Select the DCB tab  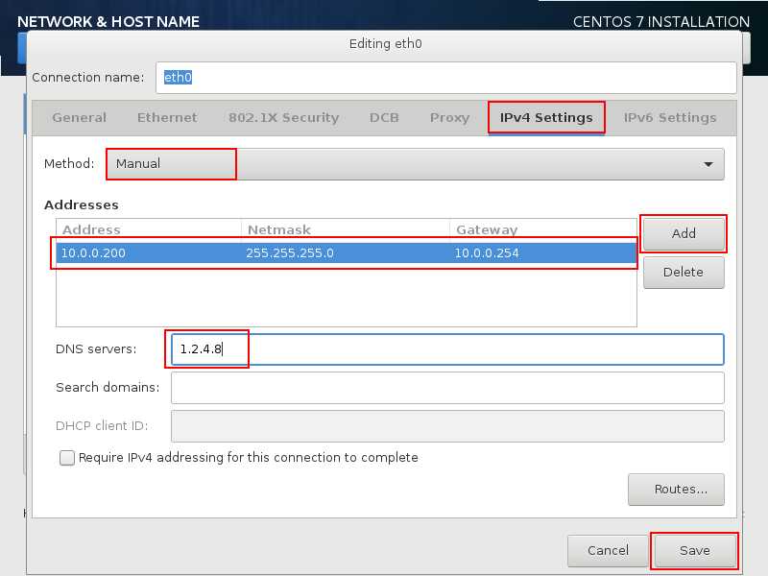(384, 117)
